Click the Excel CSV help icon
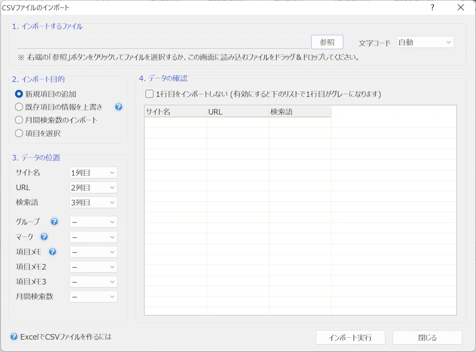The height and width of the screenshot is (352, 476). click(14, 337)
